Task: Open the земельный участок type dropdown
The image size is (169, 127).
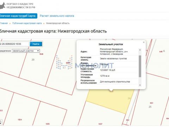Action: point(26,51)
